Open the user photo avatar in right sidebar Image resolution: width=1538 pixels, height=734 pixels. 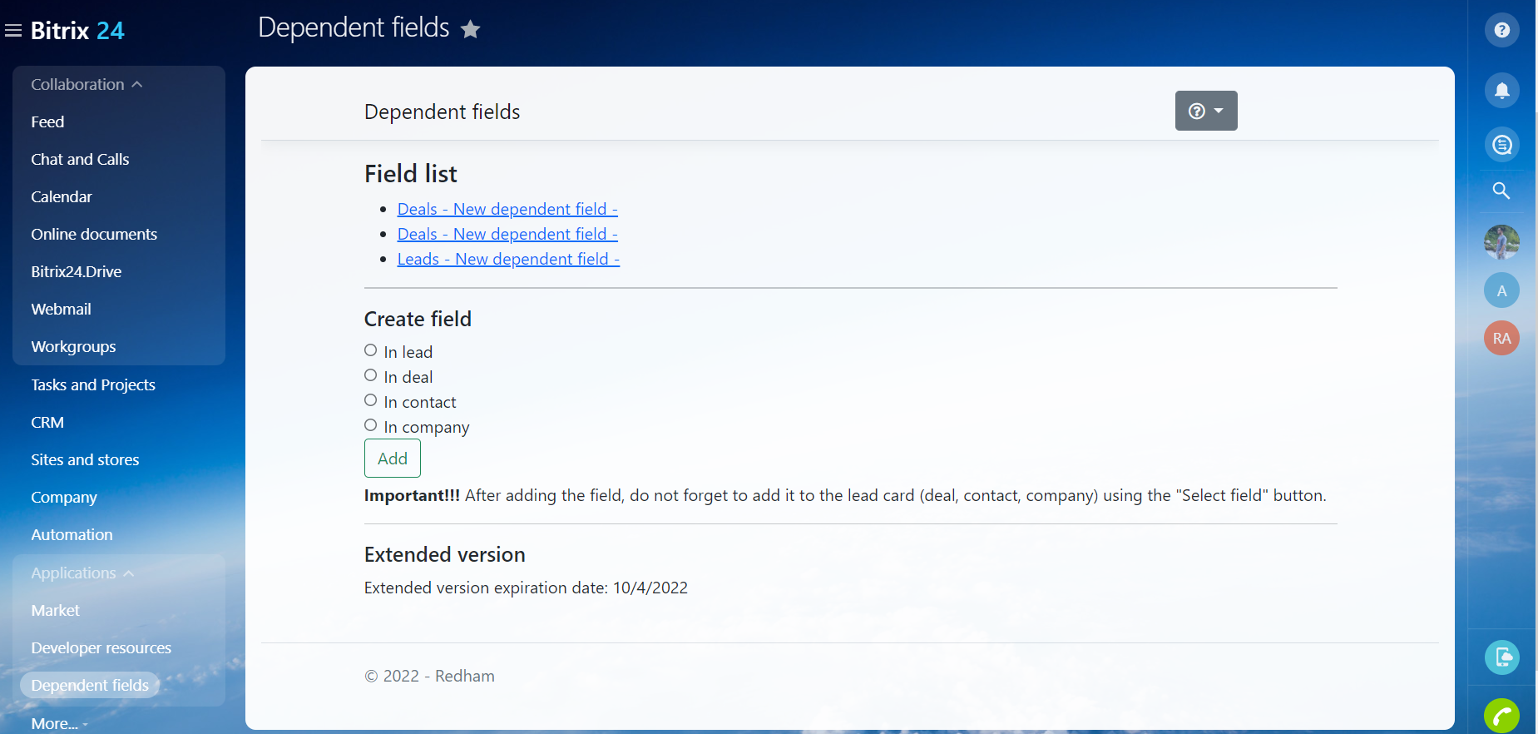[x=1501, y=242]
